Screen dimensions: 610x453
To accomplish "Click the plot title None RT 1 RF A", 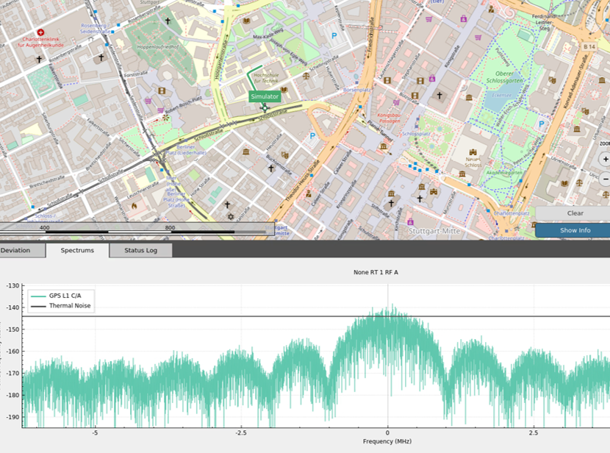I will point(376,272).
